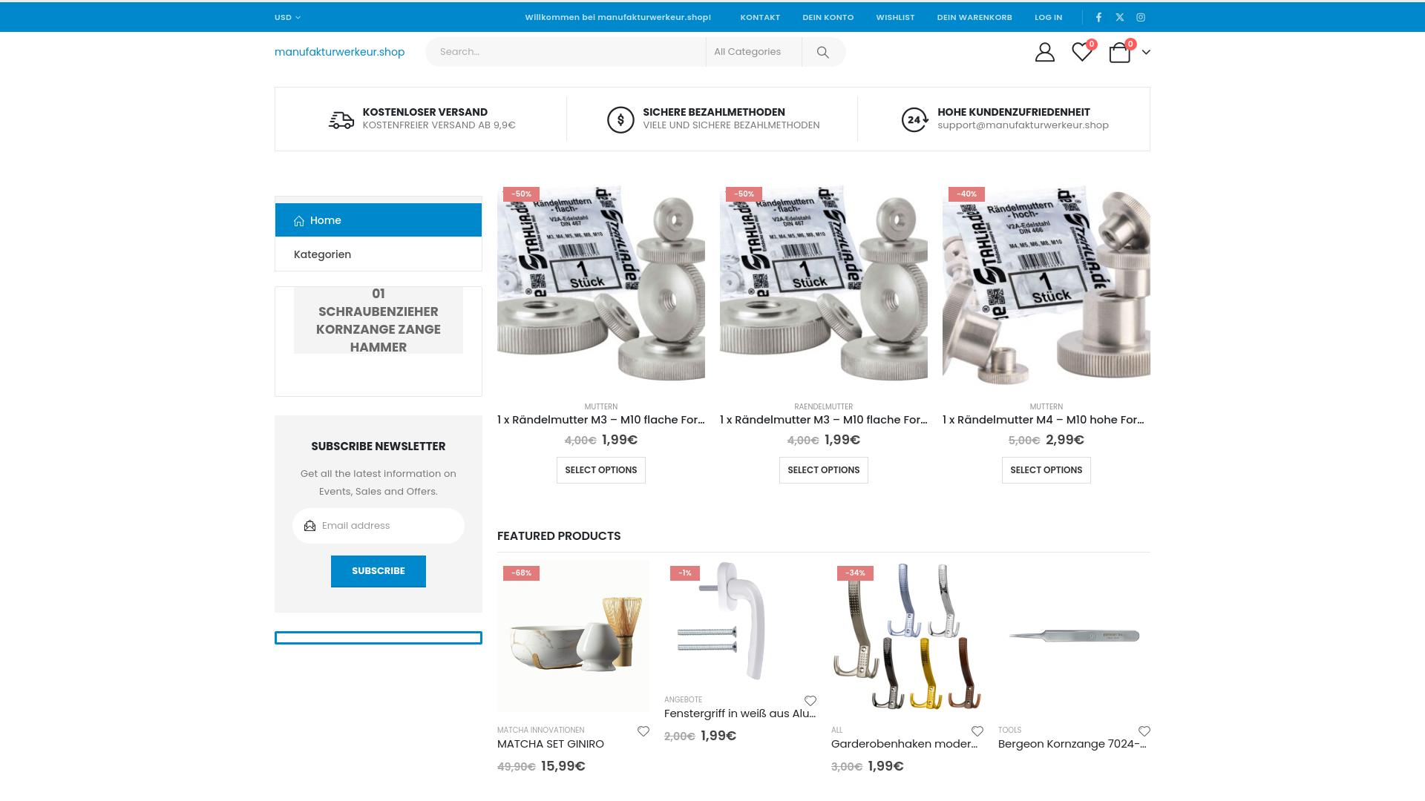
Task: Click SELECT OPTIONS for Rändelmutter M4 hohe Form
Action: click(1046, 470)
